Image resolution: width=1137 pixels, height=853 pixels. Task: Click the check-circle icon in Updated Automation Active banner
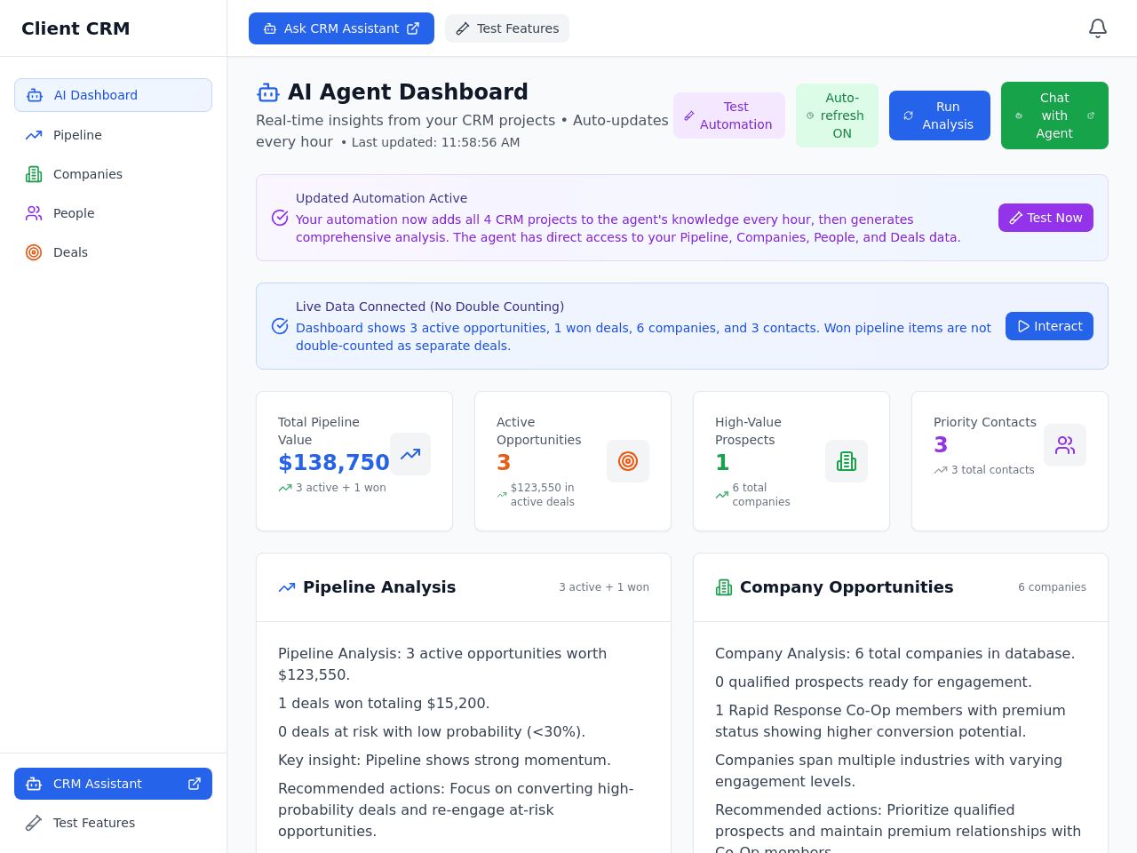(x=280, y=218)
